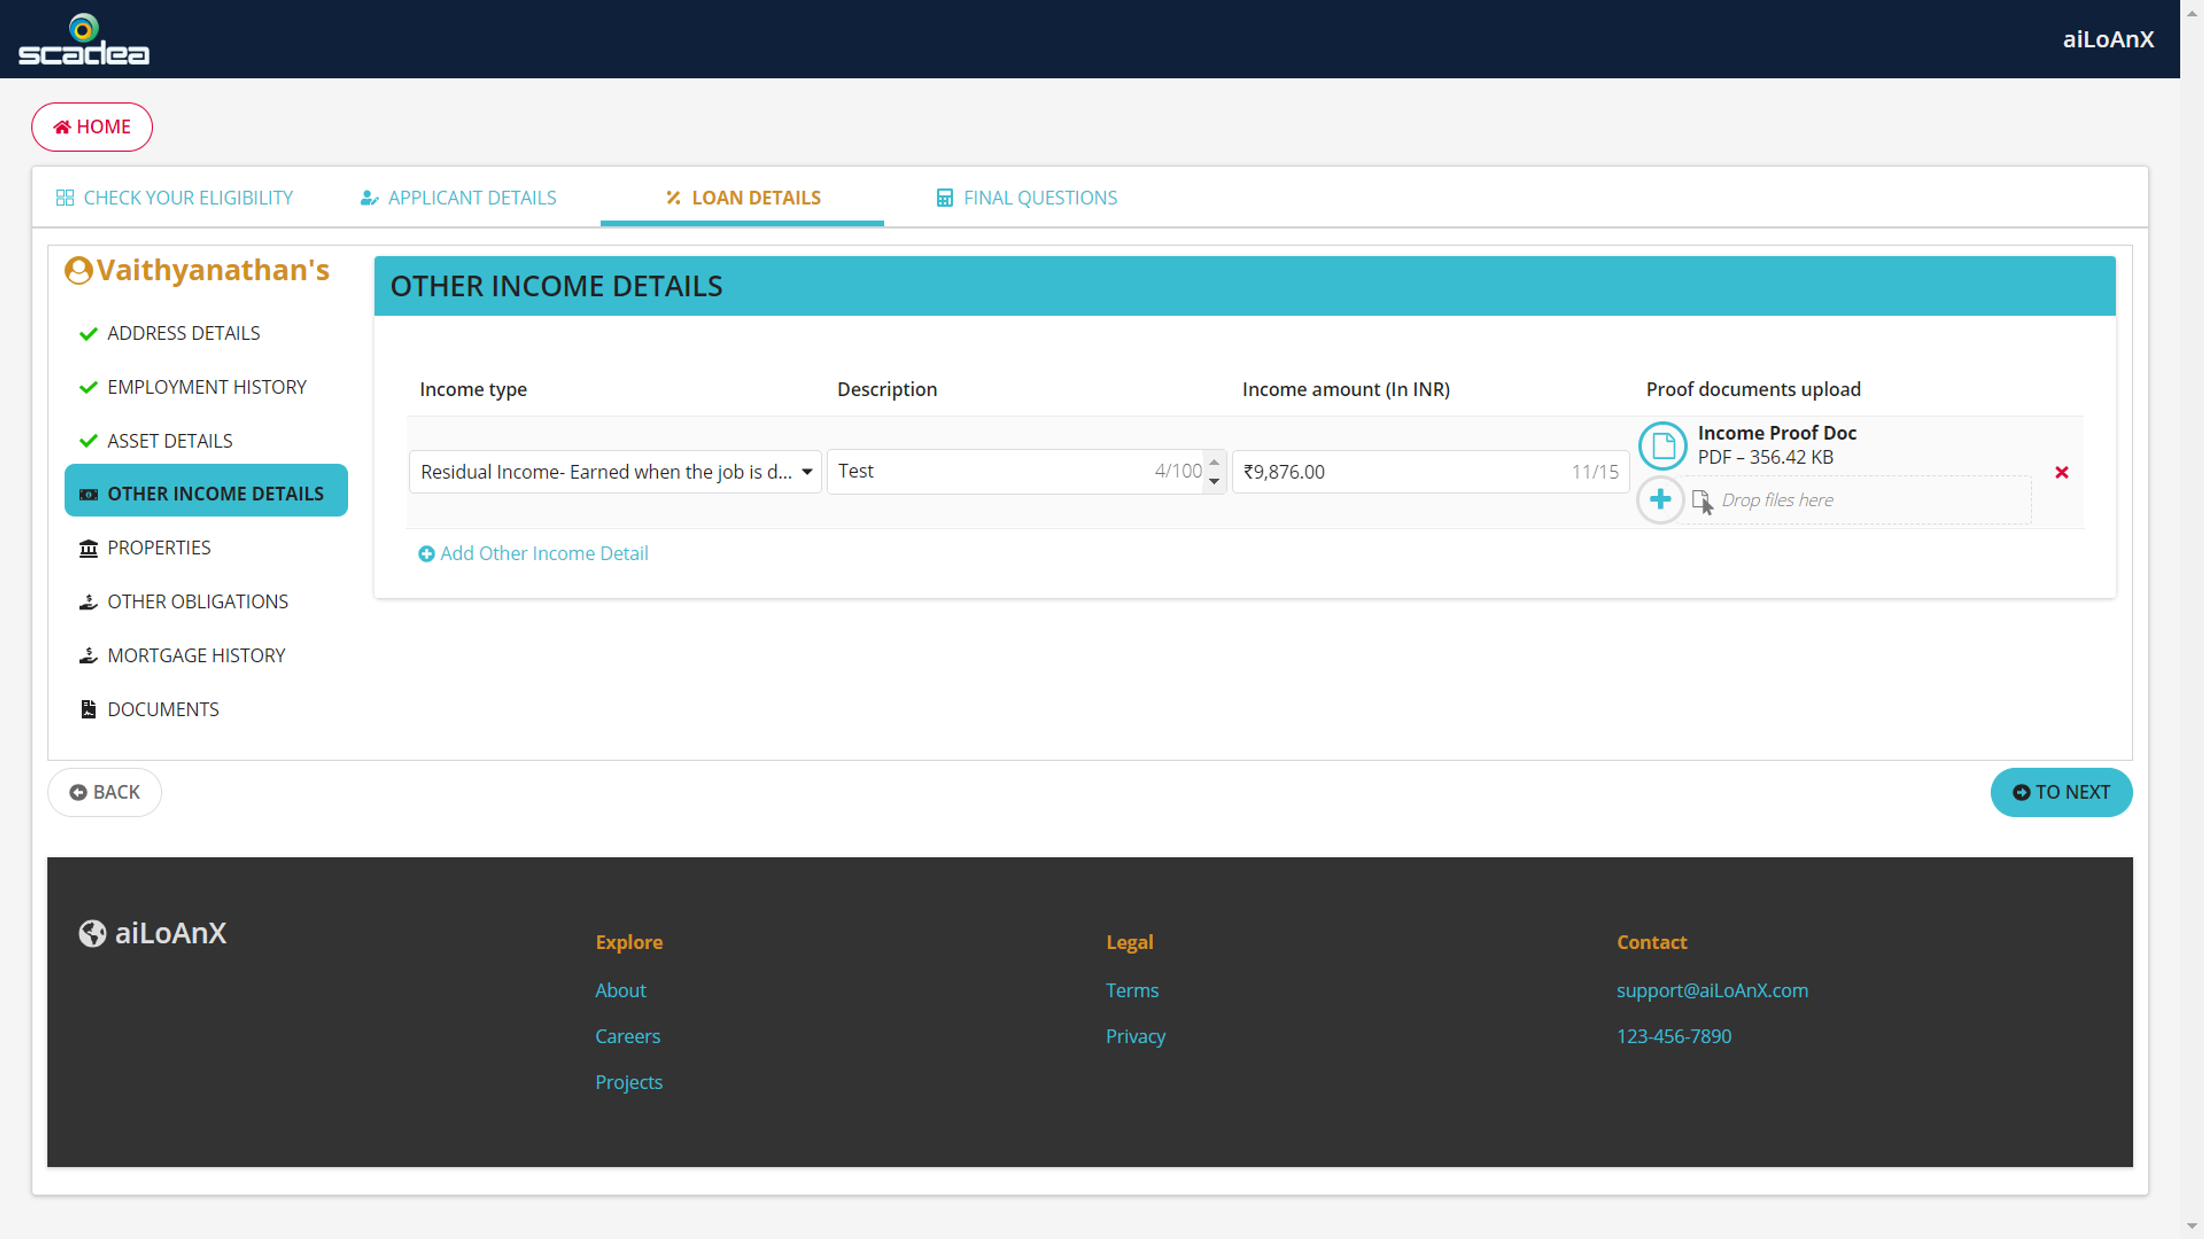Open the Check Your Eligibility tab

pos(174,197)
